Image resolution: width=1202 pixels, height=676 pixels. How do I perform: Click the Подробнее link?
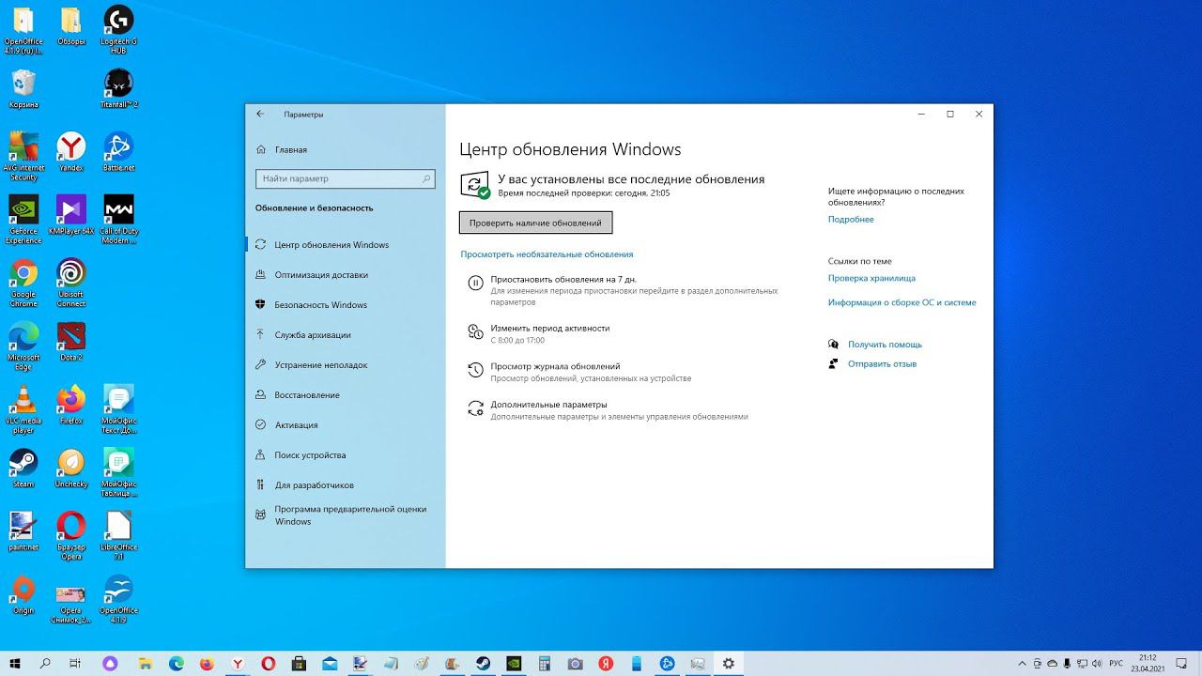851,220
